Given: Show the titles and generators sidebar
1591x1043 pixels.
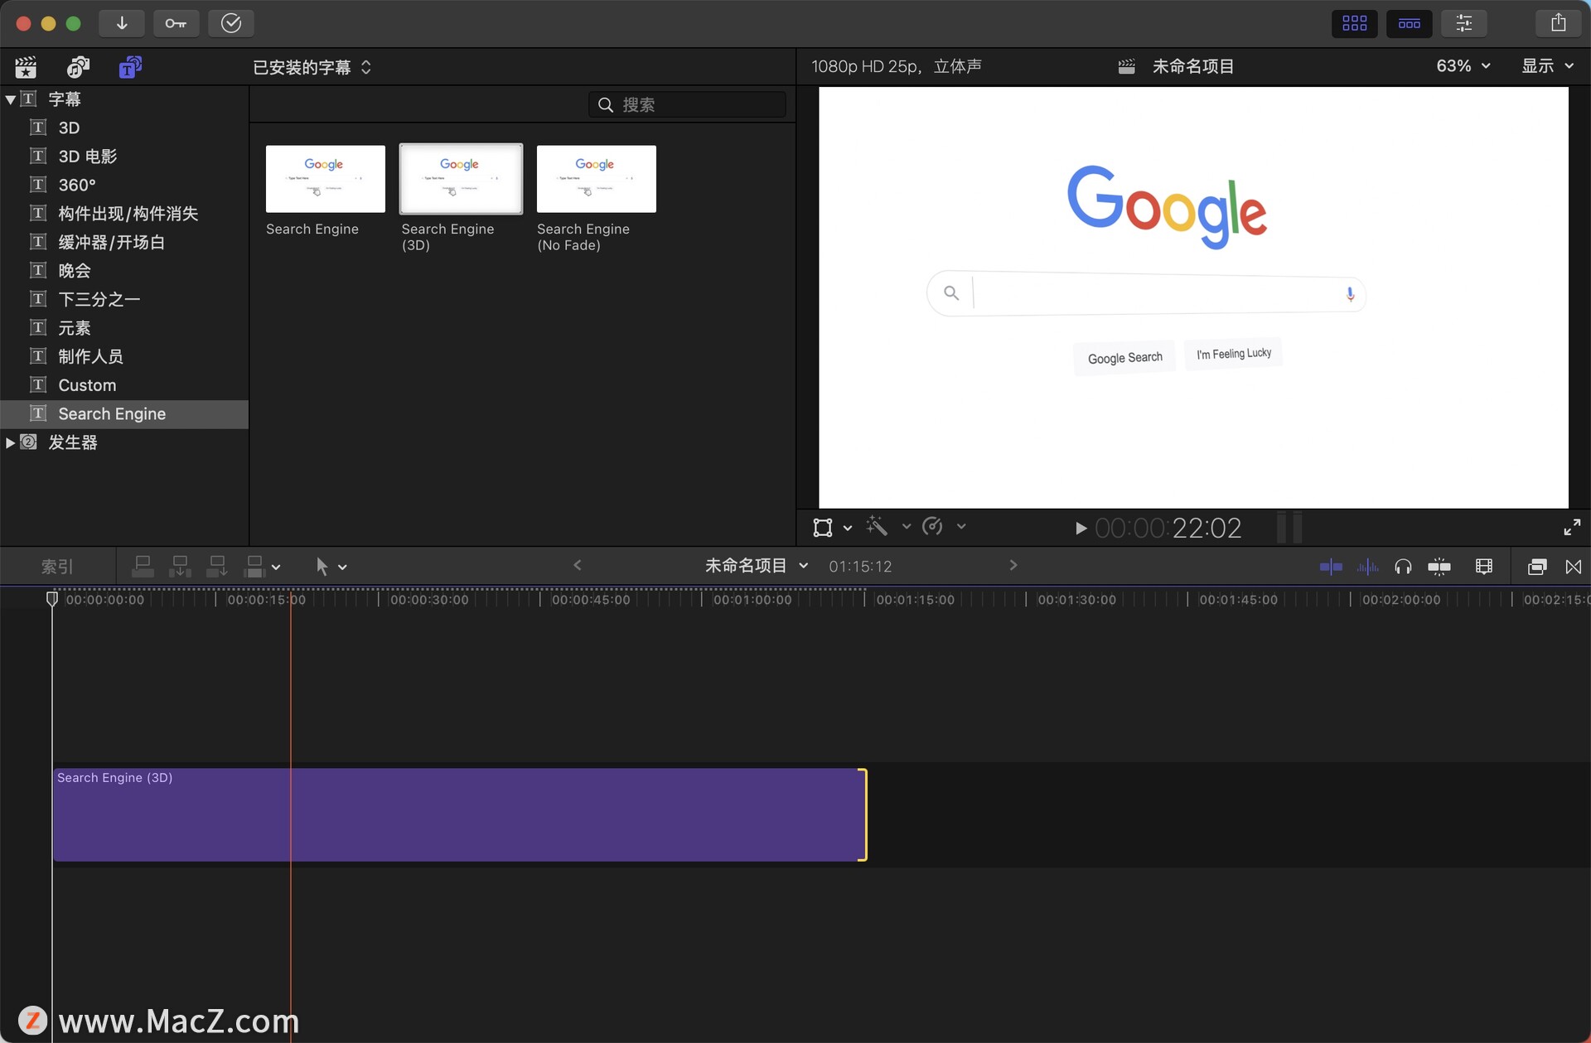Looking at the screenshot, I should point(130,67).
